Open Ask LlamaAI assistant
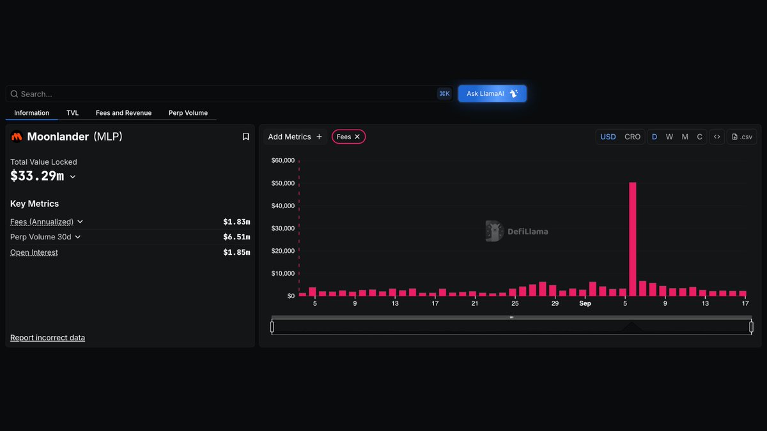 click(x=492, y=94)
